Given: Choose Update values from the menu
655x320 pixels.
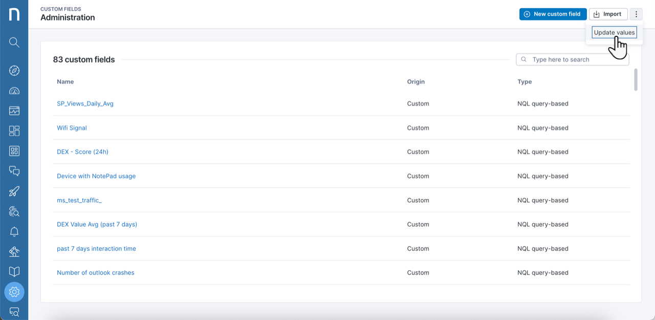Looking at the screenshot, I should coord(614,33).
